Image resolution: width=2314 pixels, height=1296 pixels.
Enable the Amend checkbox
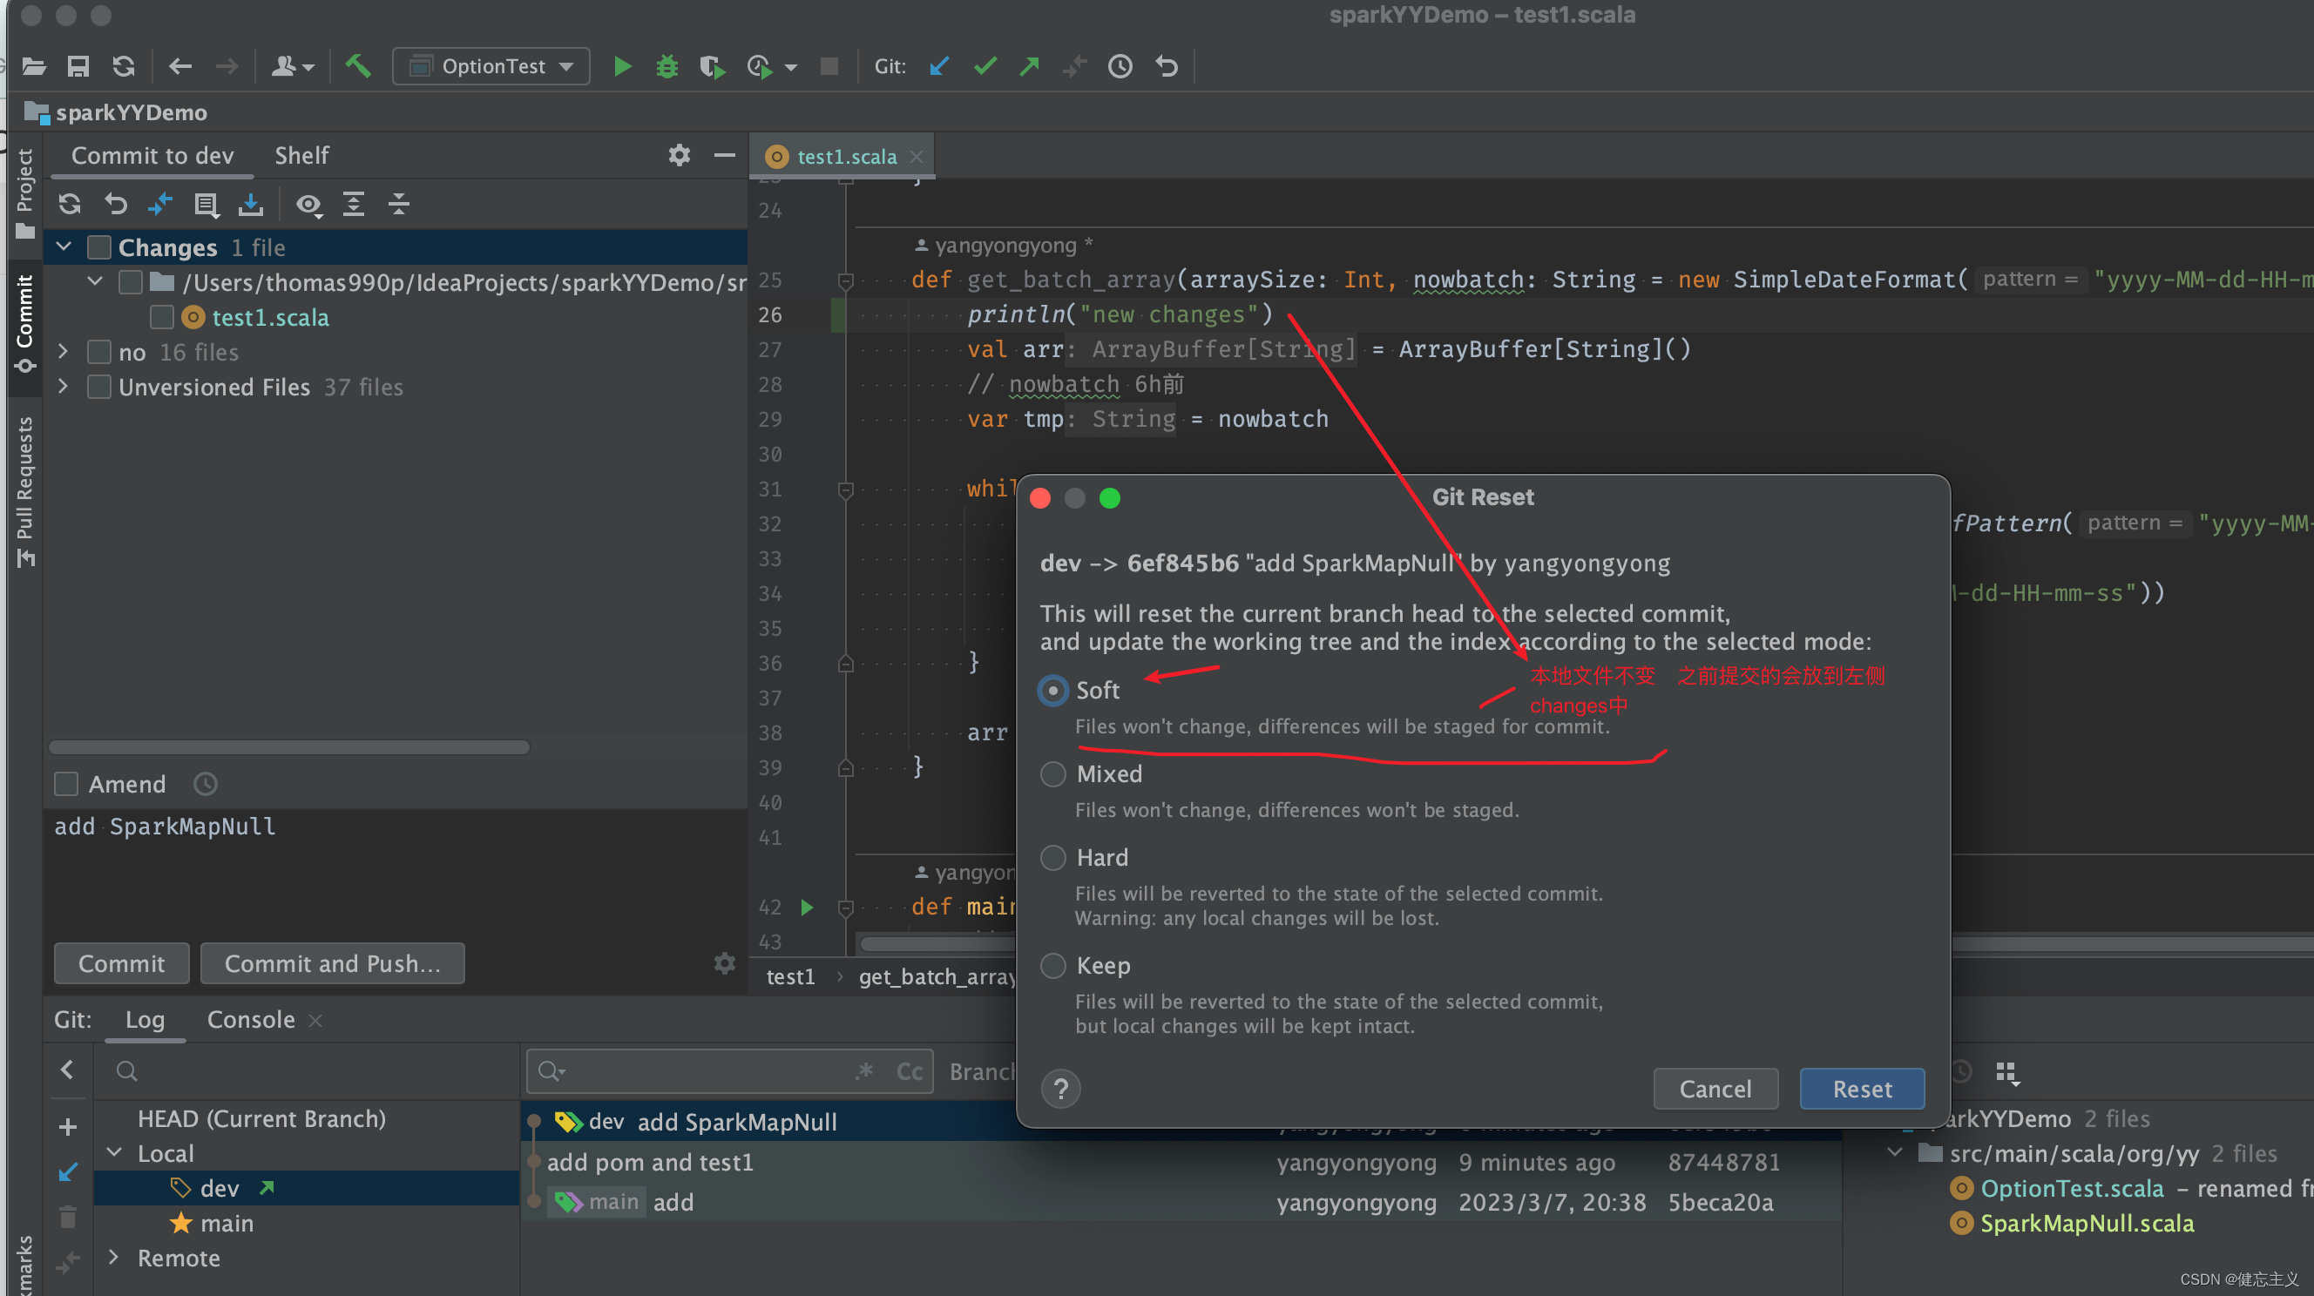66,784
